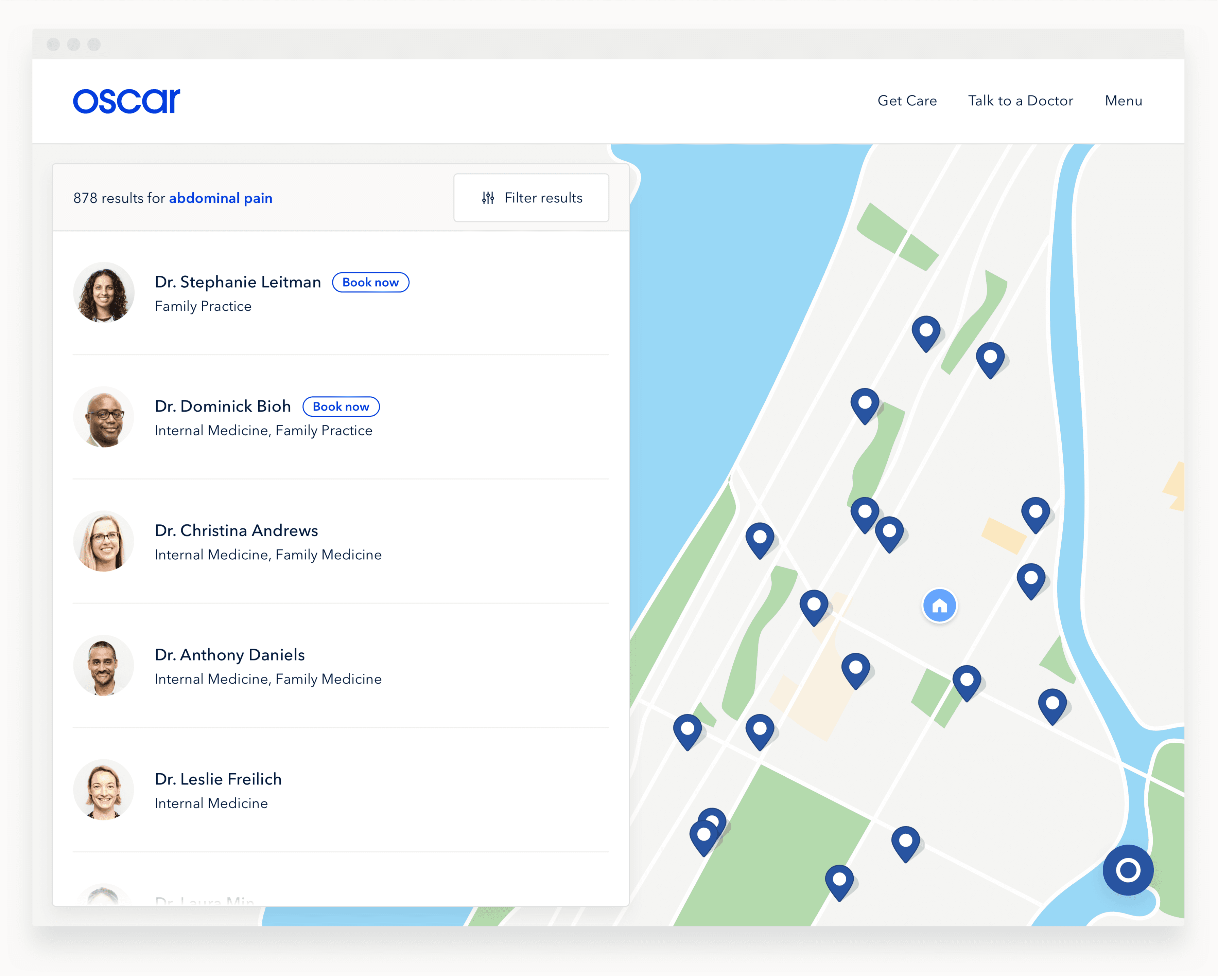This screenshot has height=976, width=1218.
Task: Click the home marker on the map
Action: click(x=939, y=605)
